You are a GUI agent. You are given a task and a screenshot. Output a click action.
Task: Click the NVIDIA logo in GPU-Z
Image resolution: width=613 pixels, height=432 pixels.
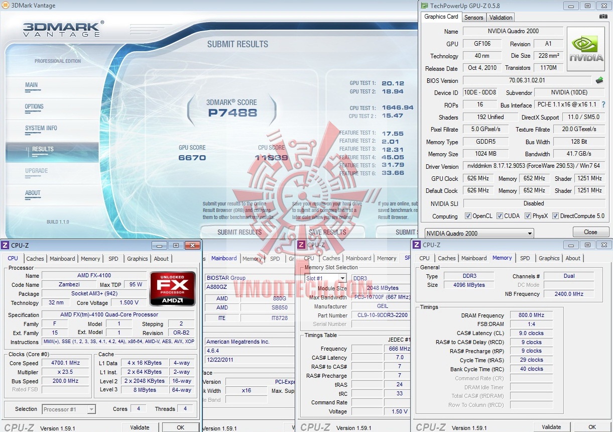[x=587, y=49]
